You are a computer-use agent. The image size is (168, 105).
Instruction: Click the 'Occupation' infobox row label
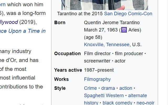67,54
